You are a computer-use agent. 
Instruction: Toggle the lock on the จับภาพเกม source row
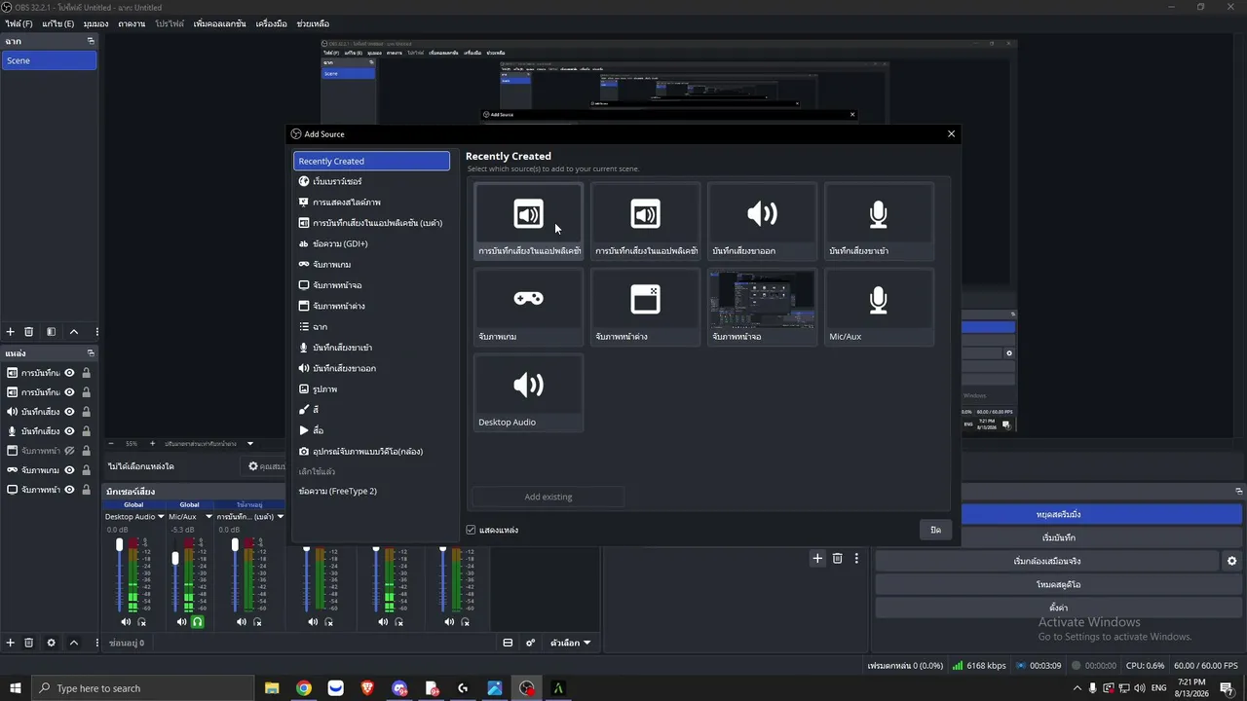(86, 470)
